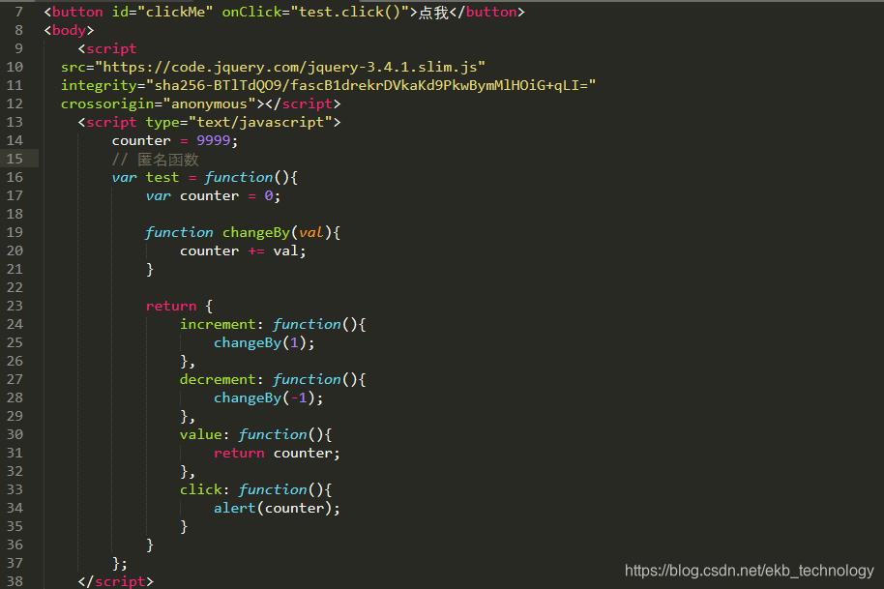Click the 'counter' variable on line 14
This screenshot has height=589, width=884.
pyautogui.click(x=141, y=141)
